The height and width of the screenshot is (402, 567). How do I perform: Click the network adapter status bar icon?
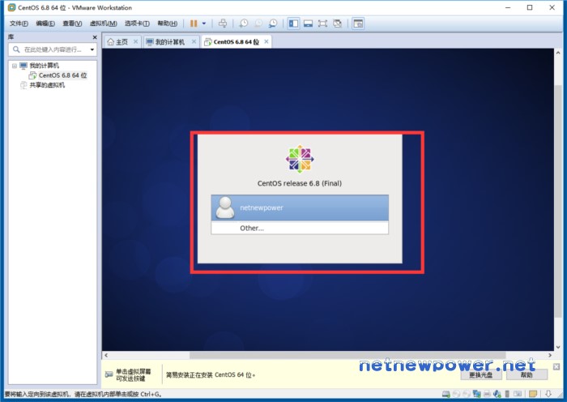point(477,394)
